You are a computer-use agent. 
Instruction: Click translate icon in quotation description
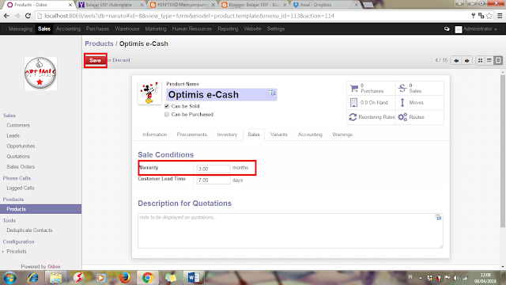438,218
